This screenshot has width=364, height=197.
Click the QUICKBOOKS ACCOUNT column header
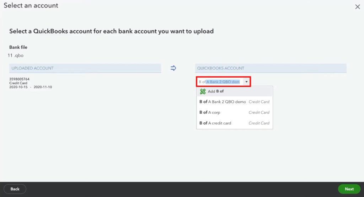271,68
